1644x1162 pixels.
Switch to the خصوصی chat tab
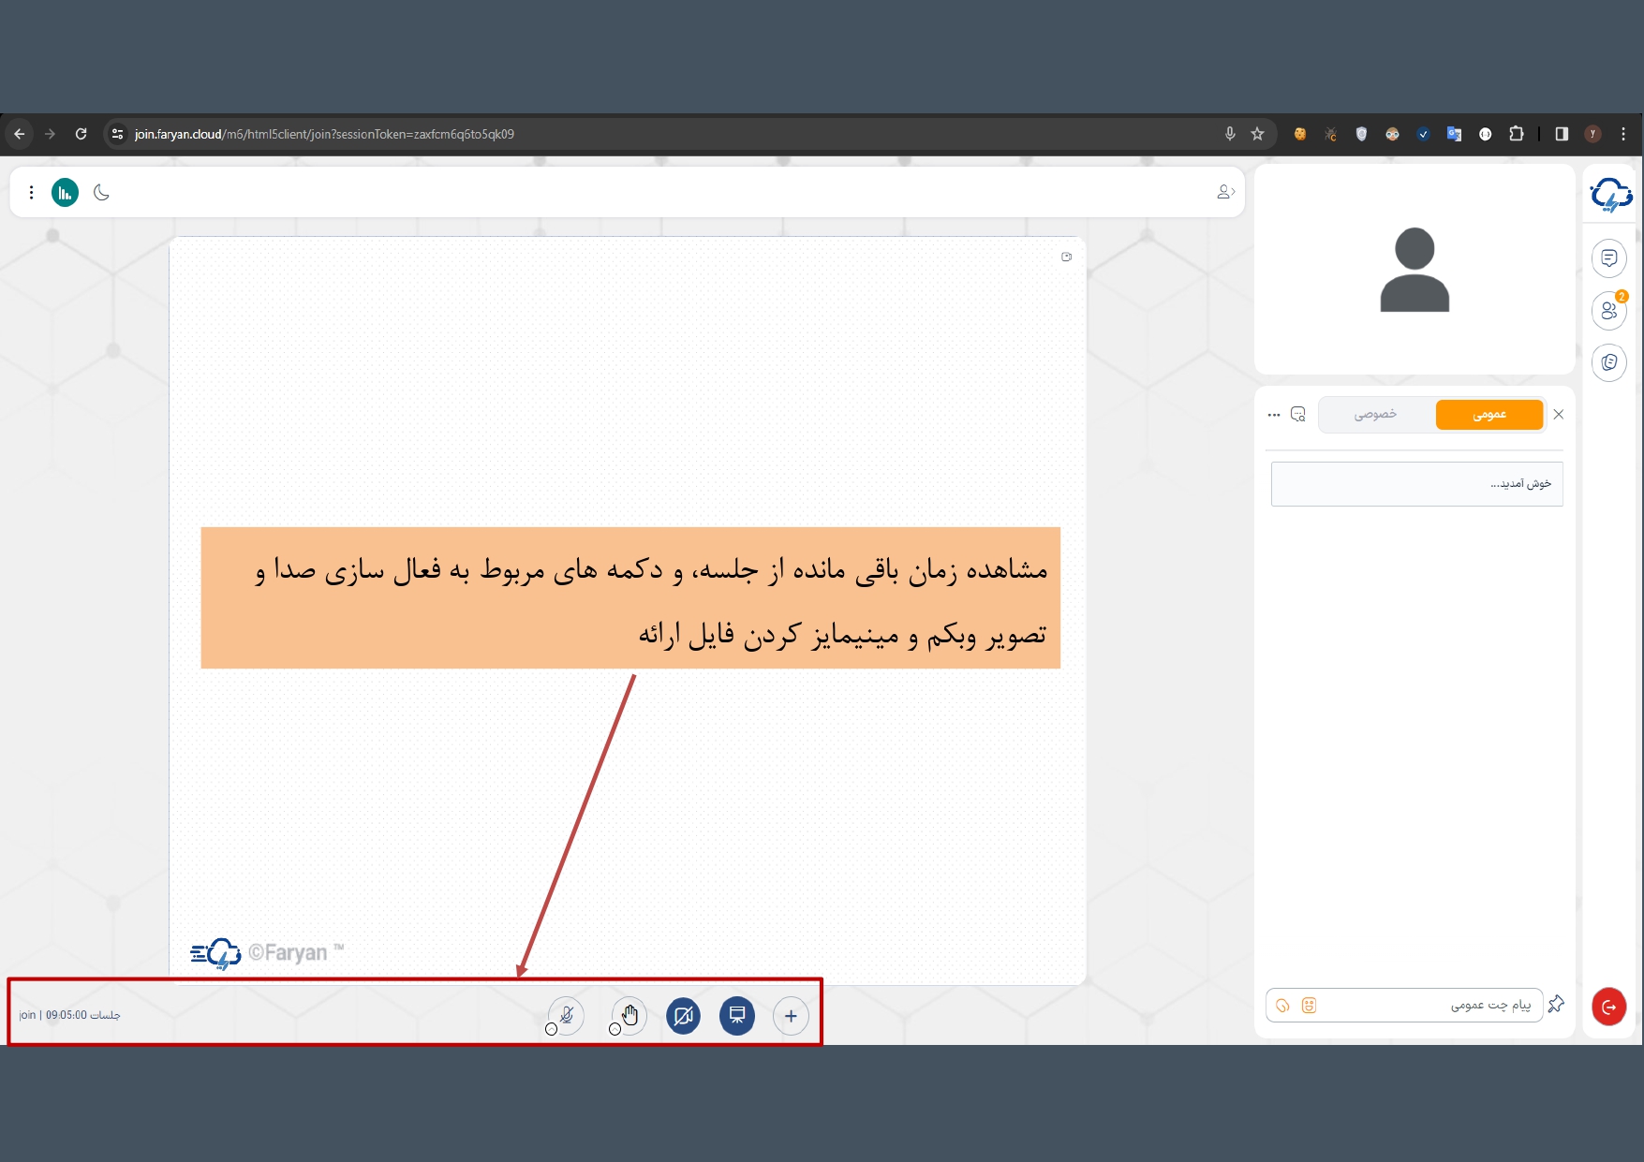pos(1375,414)
